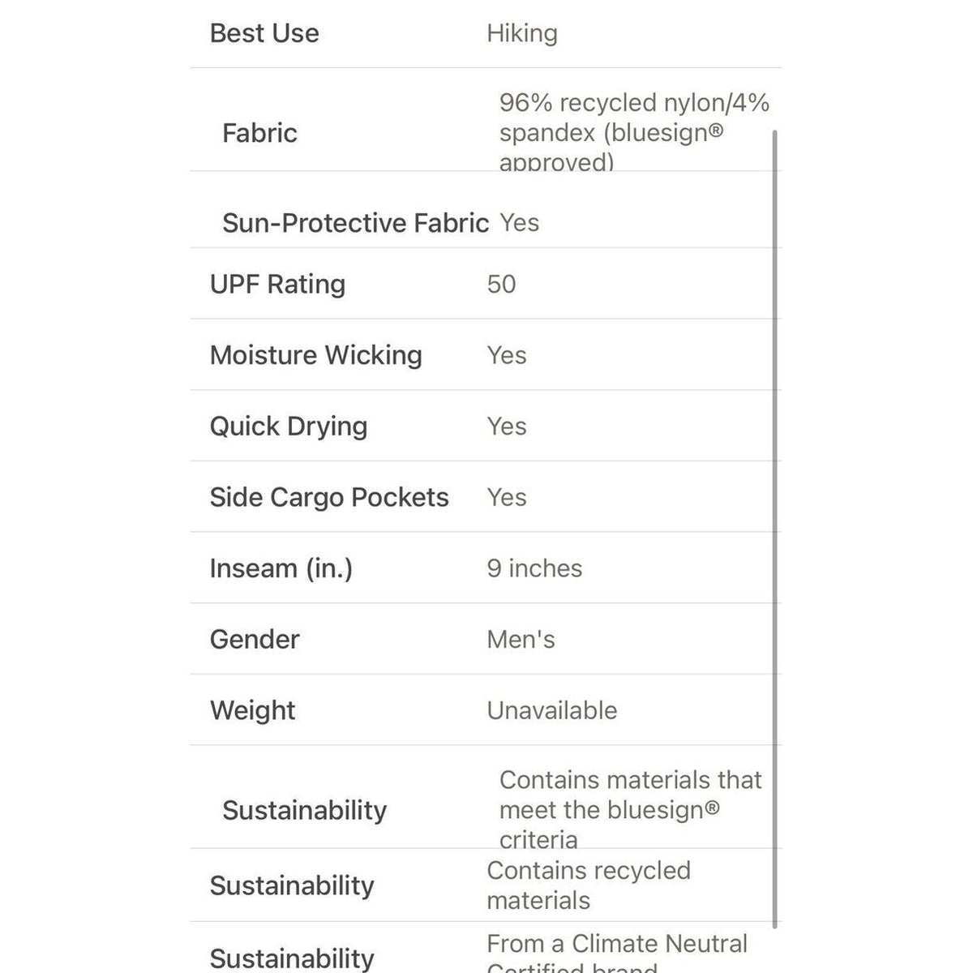Click the Sun-Protective Fabric label
This screenshot has width=973, height=973.
[x=355, y=223]
